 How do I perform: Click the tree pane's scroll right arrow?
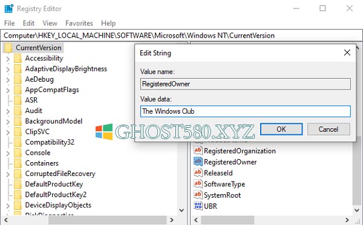pos(172,220)
